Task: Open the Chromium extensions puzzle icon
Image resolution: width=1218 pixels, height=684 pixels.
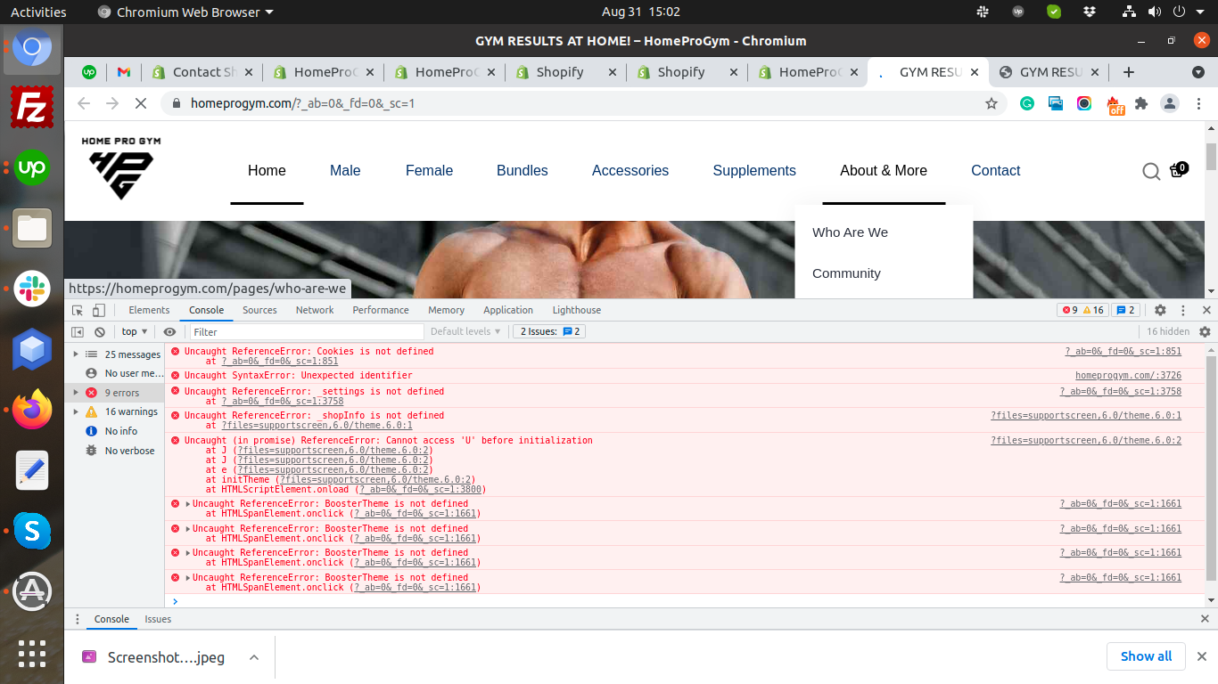Action: (1141, 103)
